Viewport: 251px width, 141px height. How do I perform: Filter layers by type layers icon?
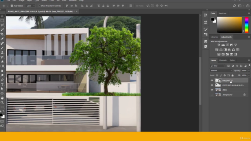tap(237, 66)
